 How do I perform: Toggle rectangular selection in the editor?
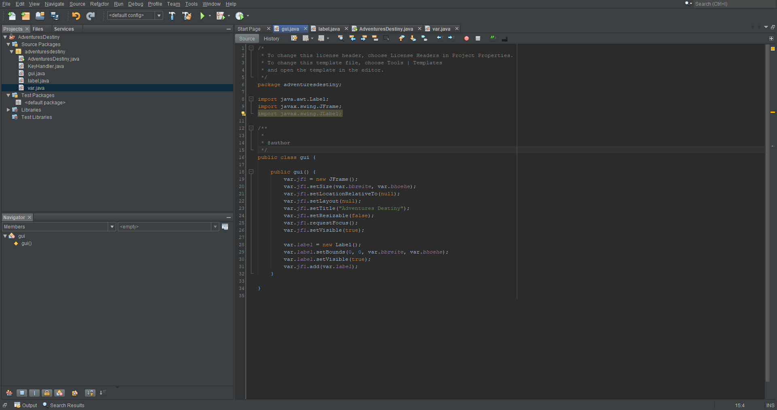[387, 38]
